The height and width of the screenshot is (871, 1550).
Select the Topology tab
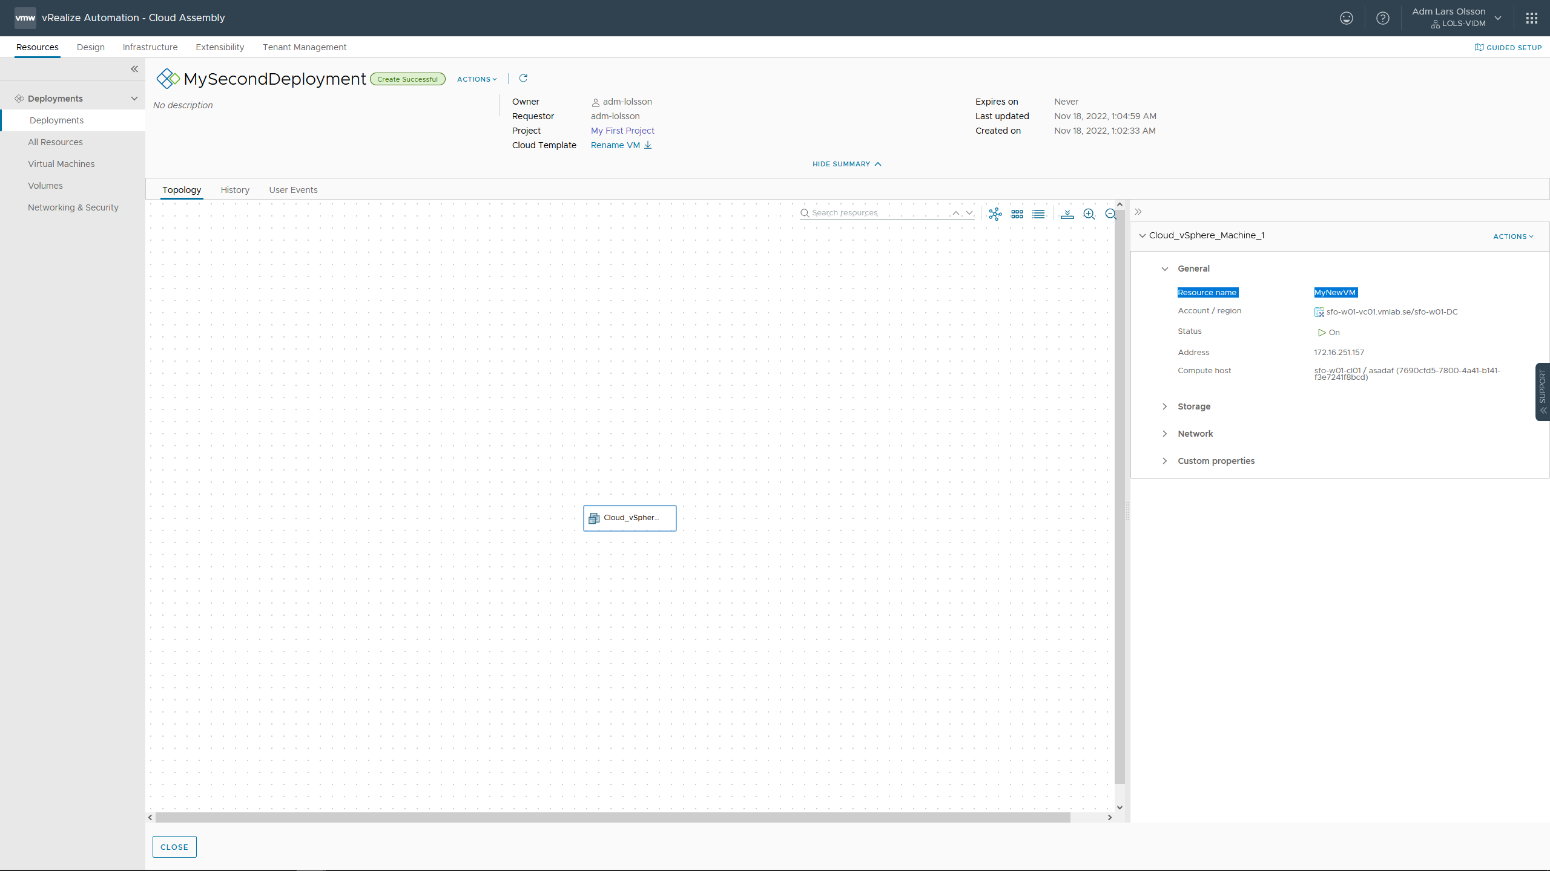pyautogui.click(x=182, y=190)
